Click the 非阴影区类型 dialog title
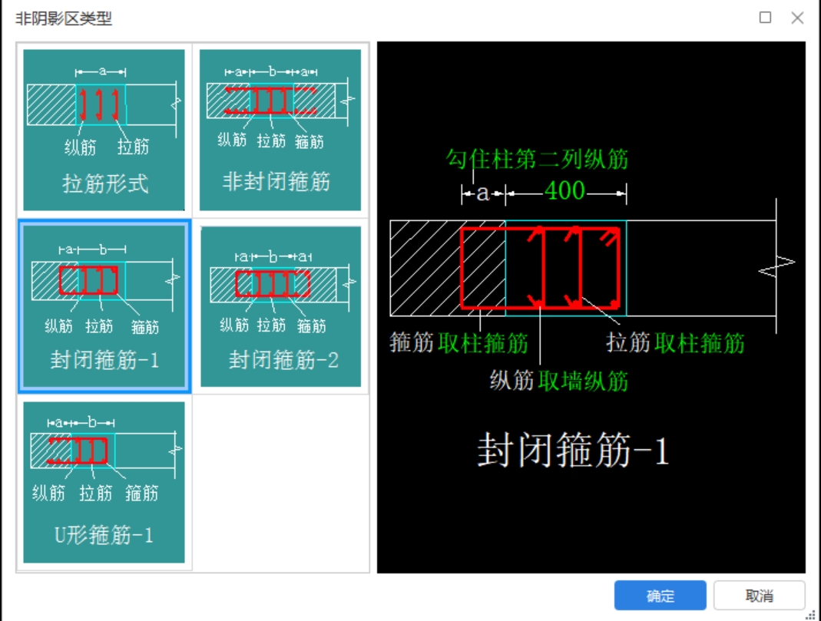This screenshot has width=821, height=621. 63,19
